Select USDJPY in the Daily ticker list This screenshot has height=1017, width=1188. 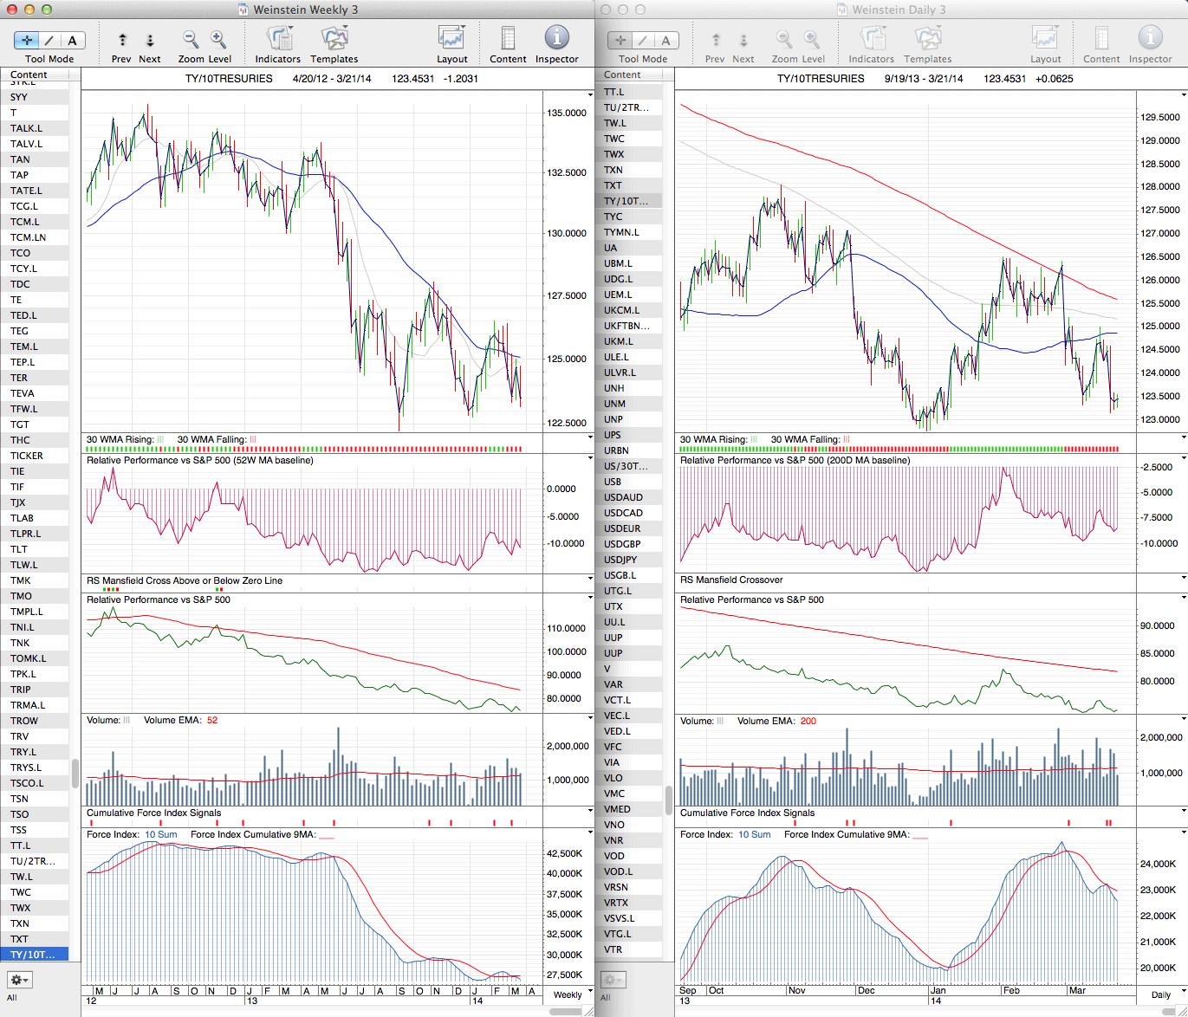pyautogui.click(x=620, y=560)
